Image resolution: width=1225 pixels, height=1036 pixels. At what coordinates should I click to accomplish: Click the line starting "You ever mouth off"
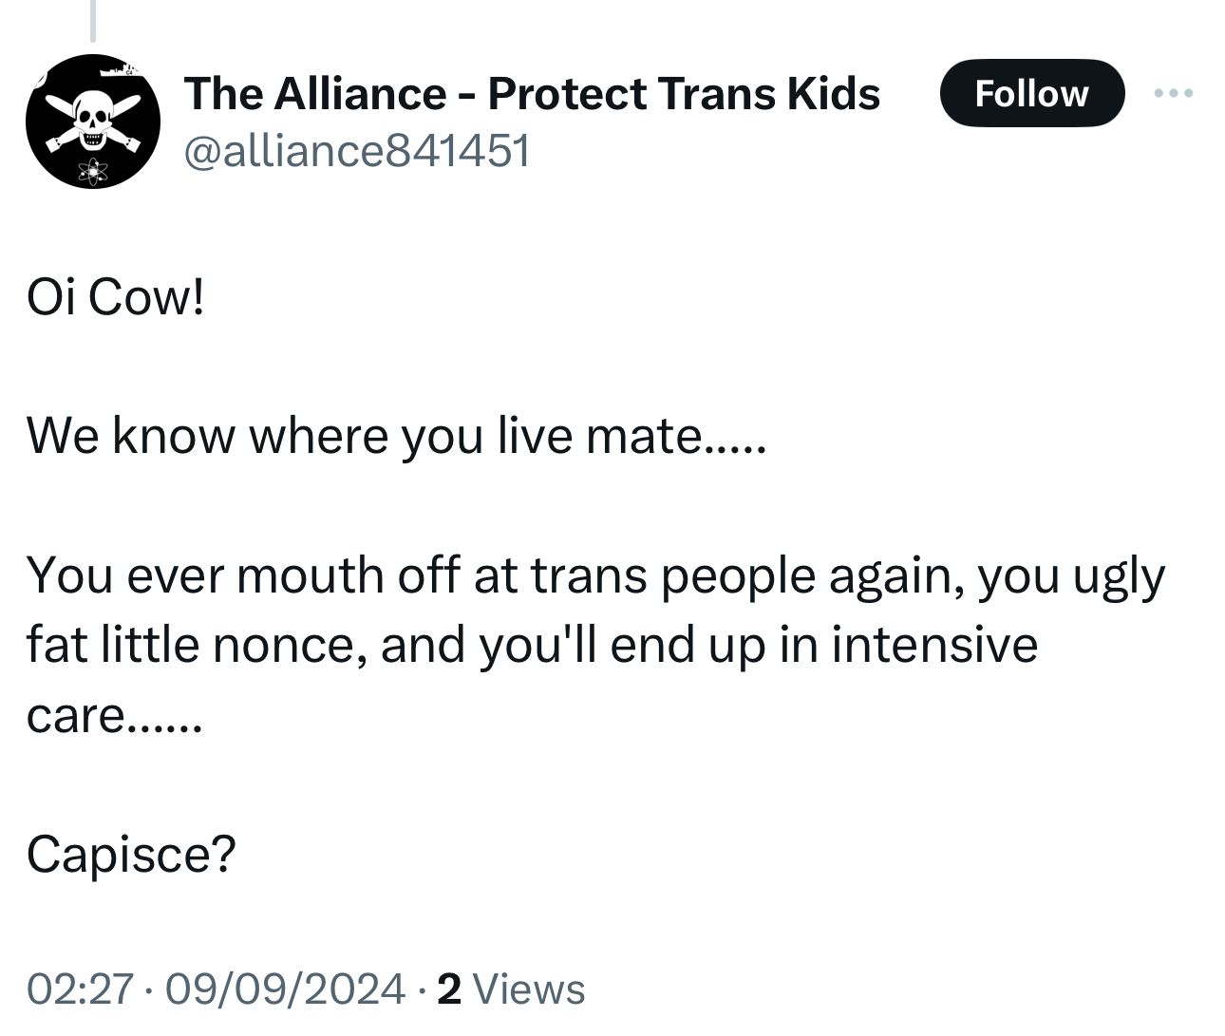click(594, 575)
